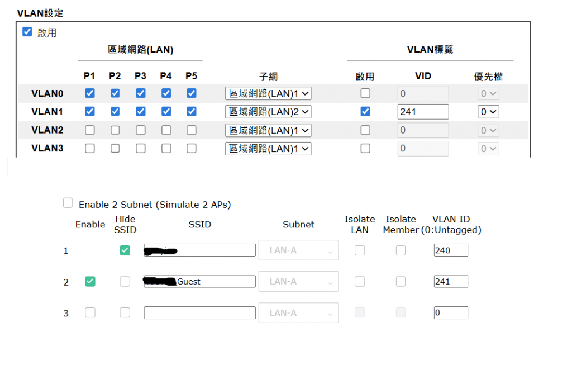Check VLAN2 port P5 checkbox
The height and width of the screenshot is (384, 572).
[192, 130]
